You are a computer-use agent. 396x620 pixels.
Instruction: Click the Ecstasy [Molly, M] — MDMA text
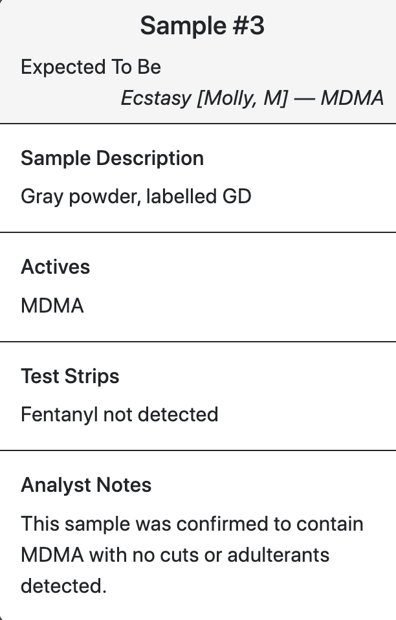coord(252,98)
